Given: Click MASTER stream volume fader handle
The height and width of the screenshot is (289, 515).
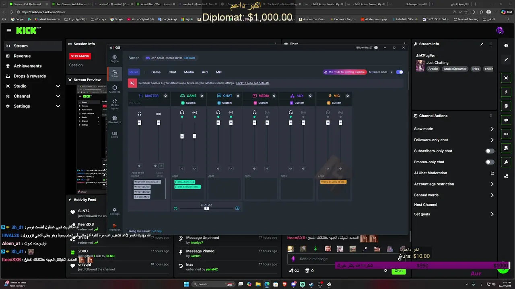Looking at the screenshot, I should [159, 122].
